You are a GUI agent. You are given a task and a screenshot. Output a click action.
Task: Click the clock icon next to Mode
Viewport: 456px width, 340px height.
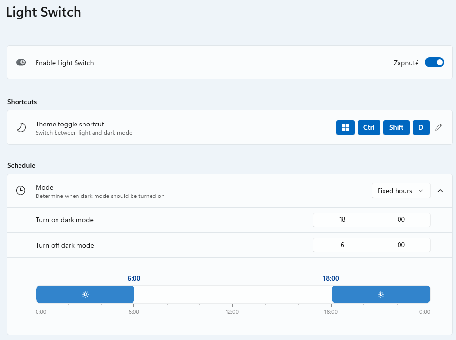tap(20, 191)
